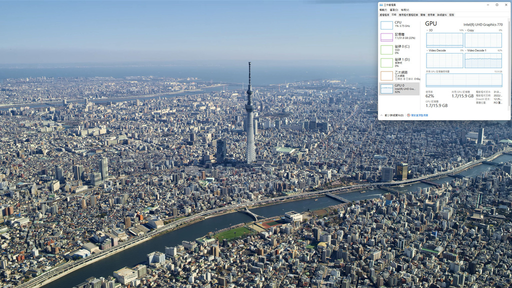
Task: Maximize the Task Manager window
Action: pos(497,5)
